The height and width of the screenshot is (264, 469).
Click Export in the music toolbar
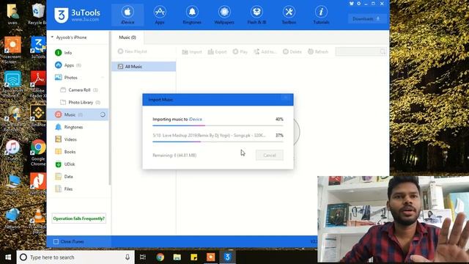(218, 52)
